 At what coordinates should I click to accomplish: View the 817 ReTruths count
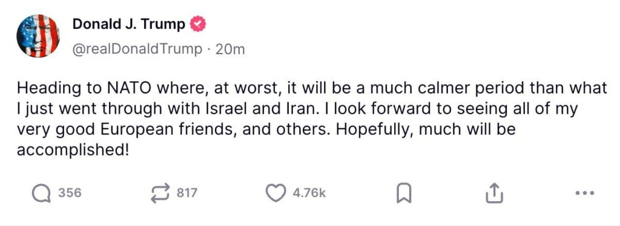tap(186, 193)
